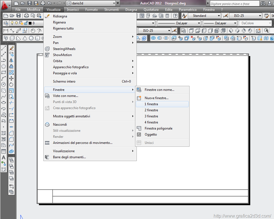This screenshot has width=274, height=219.
Task: Choose '2 finestre' from the submenu
Action: 151,110
